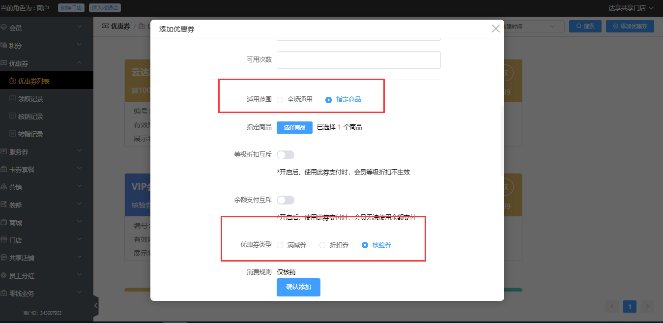Select 指定商品 radio option

[344, 99]
